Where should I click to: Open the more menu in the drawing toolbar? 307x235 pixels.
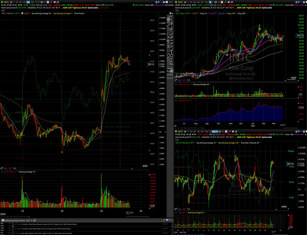tap(170, 16)
